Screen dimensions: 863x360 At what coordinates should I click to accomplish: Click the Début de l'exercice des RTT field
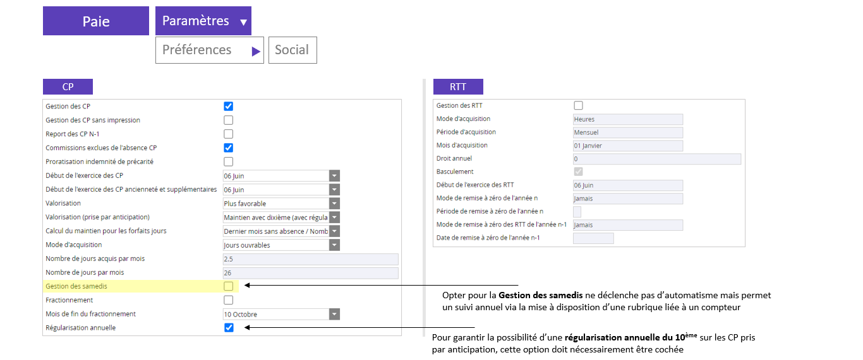coord(628,185)
